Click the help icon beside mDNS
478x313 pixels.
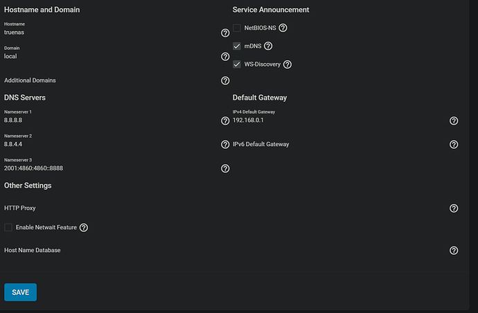(x=268, y=46)
